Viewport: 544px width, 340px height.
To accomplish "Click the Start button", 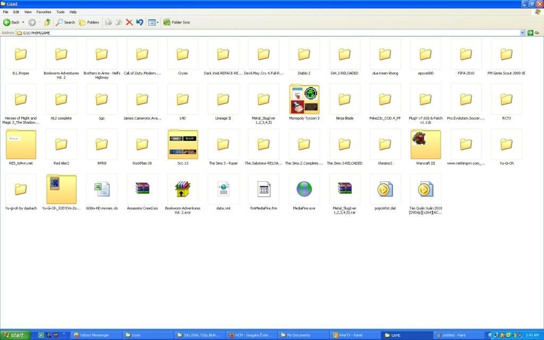I will [15, 335].
